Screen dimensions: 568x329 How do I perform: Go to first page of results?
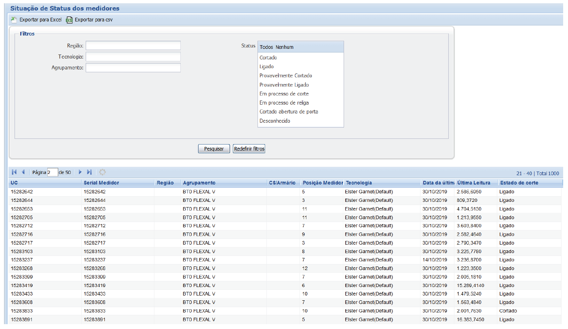(14, 172)
